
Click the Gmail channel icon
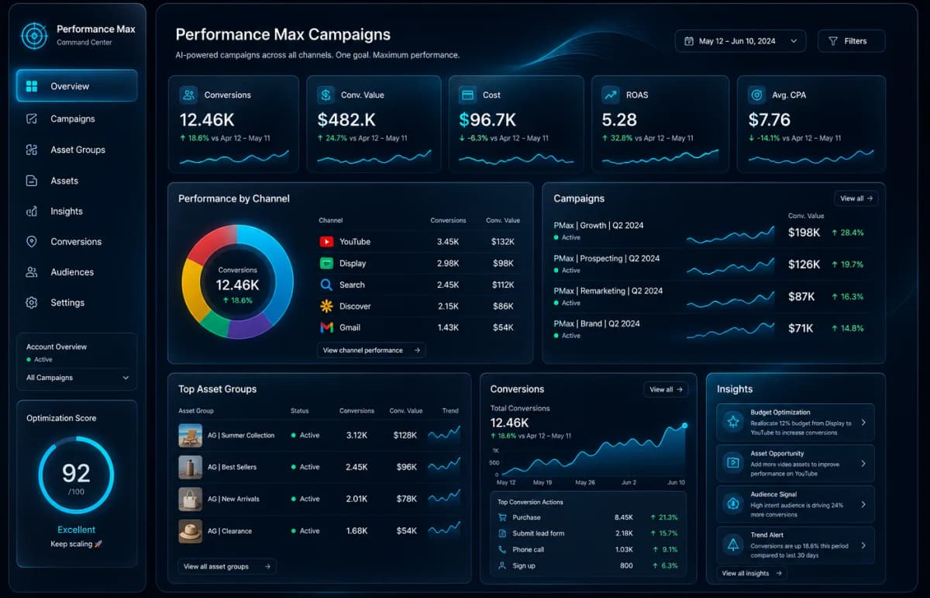[x=326, y=327]
